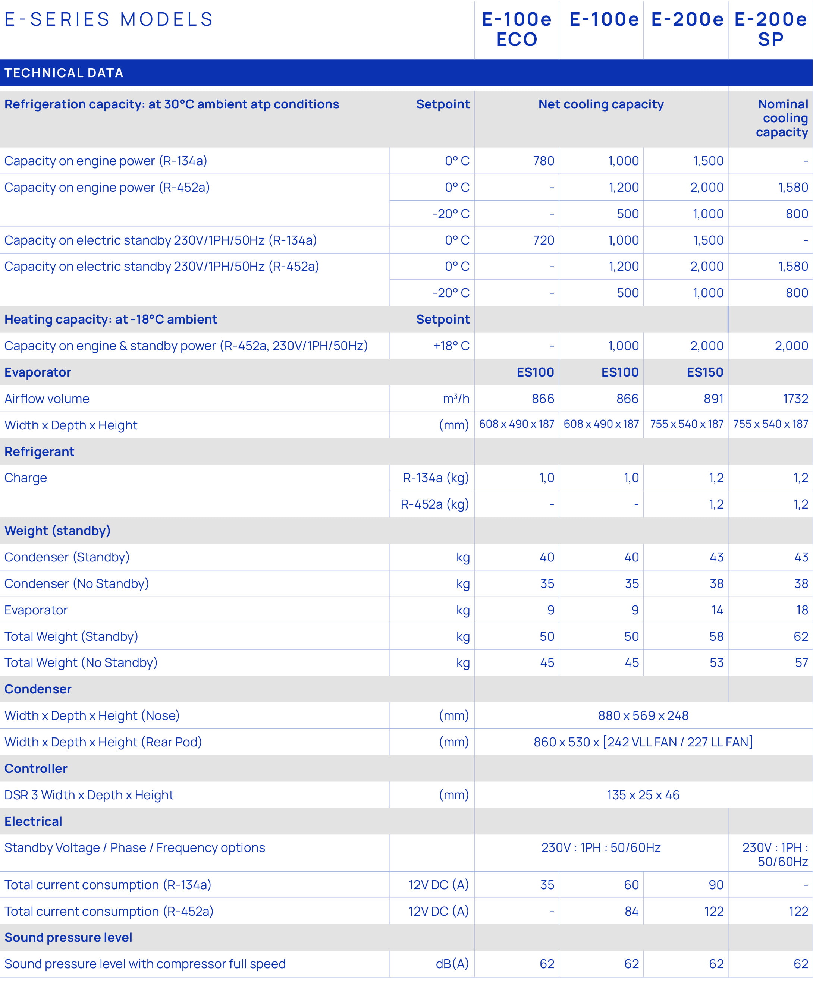Viewport: 813px width, 982px height.
Task: Select the Total Weight (No Standby) label
Action: click(81, 662)
